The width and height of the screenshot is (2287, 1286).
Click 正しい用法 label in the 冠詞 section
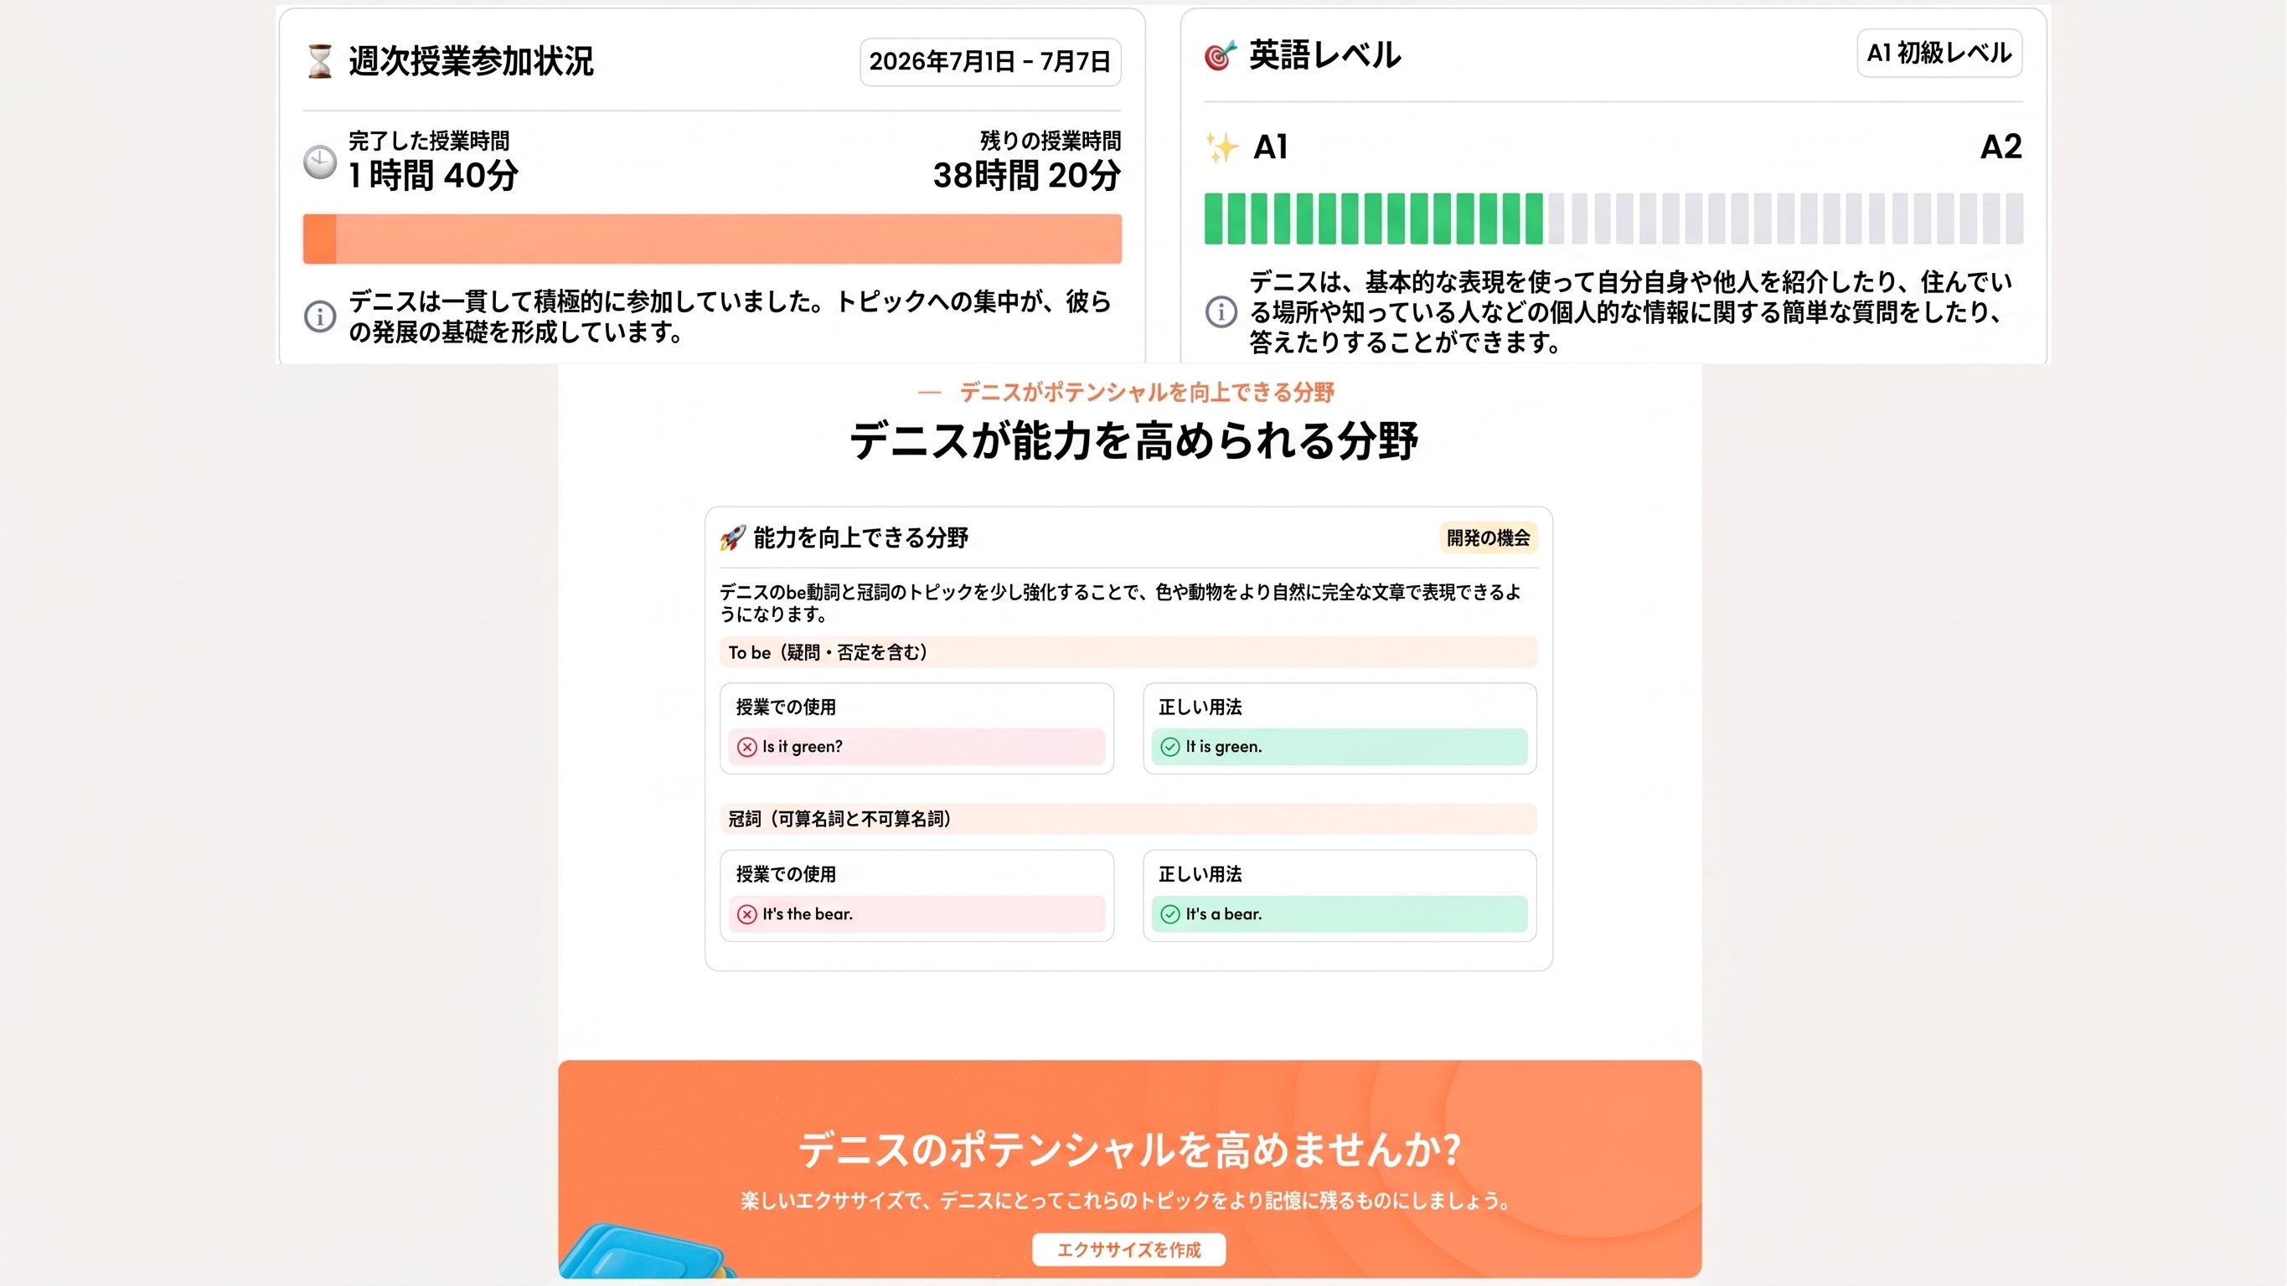[x=1200, y=874]
